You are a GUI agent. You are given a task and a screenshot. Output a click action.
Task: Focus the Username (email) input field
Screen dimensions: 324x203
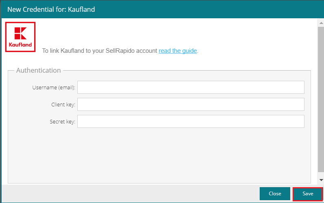191,87
